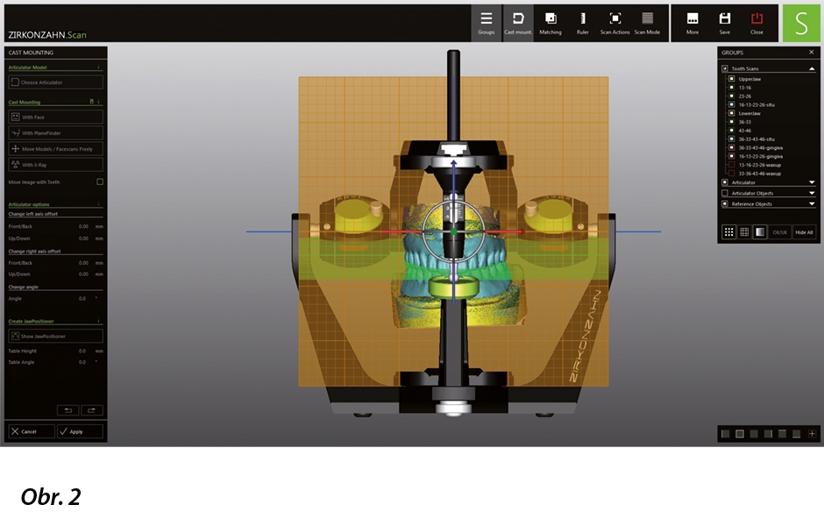Select With PlaneFinder mounting option
This screenshot has width=824, height=526.
(x=56, y=133)
